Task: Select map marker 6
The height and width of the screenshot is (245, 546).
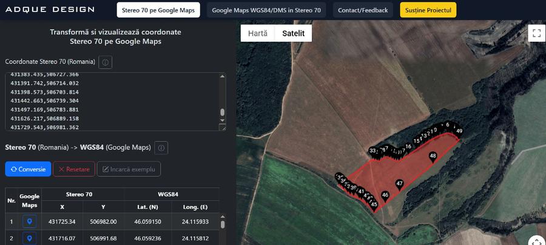Action: (448, 126)
